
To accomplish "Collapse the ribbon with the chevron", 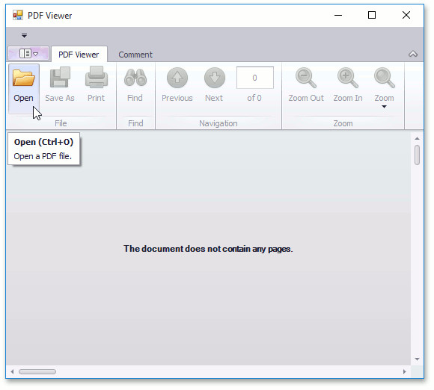I will [413, 54].
